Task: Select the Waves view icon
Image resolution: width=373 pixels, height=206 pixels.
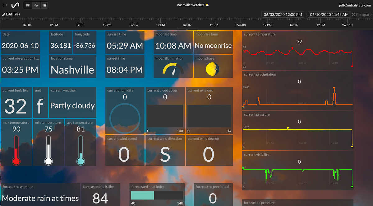Action: (x=36, y=5)
